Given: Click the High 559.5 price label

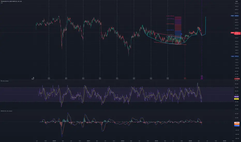Looking at the screenshot, I should [x=235, y=16].
